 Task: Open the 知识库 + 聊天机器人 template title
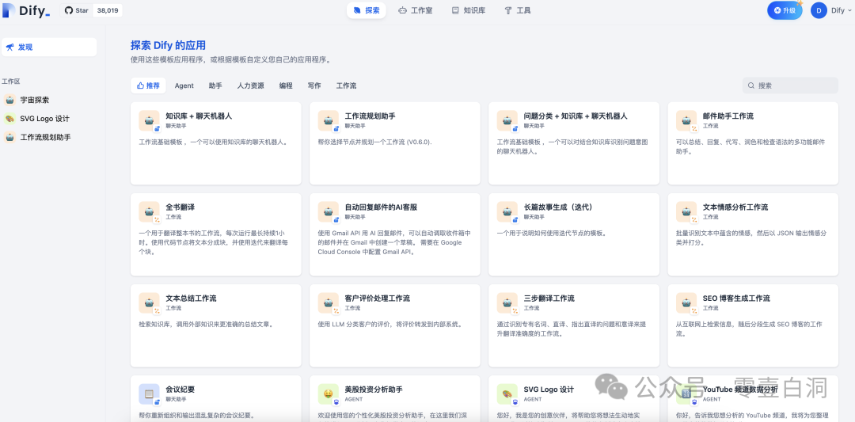(199, 116)
